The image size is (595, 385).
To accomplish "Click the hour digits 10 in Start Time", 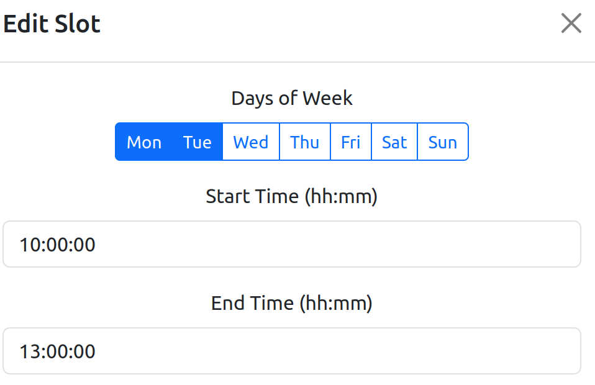I will pyautogui.click(x=30, y=245).
